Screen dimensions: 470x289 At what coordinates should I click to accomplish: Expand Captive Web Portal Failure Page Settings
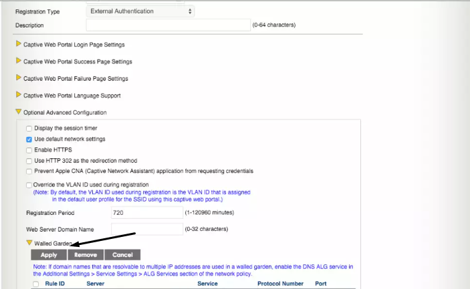(19, 78)
